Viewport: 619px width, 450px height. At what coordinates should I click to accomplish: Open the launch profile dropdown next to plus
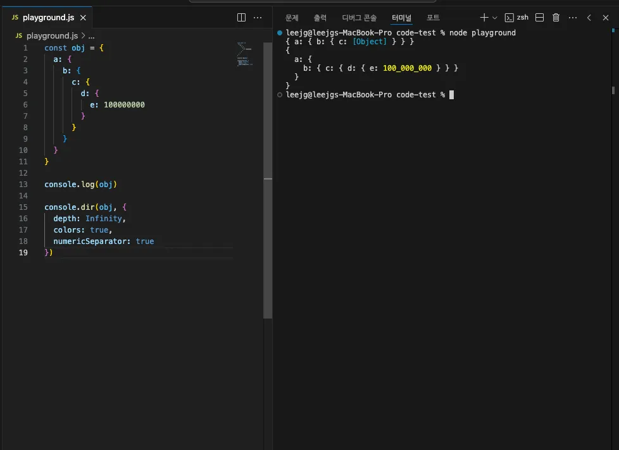click(495, 18)
